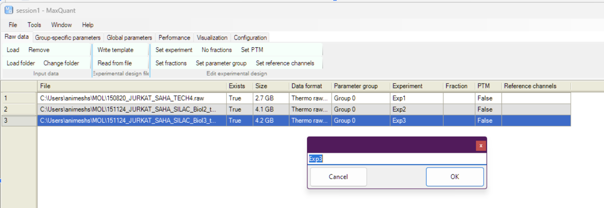
Task: Switch to Group-specific parameters tab
Action: tap(68, 38)
